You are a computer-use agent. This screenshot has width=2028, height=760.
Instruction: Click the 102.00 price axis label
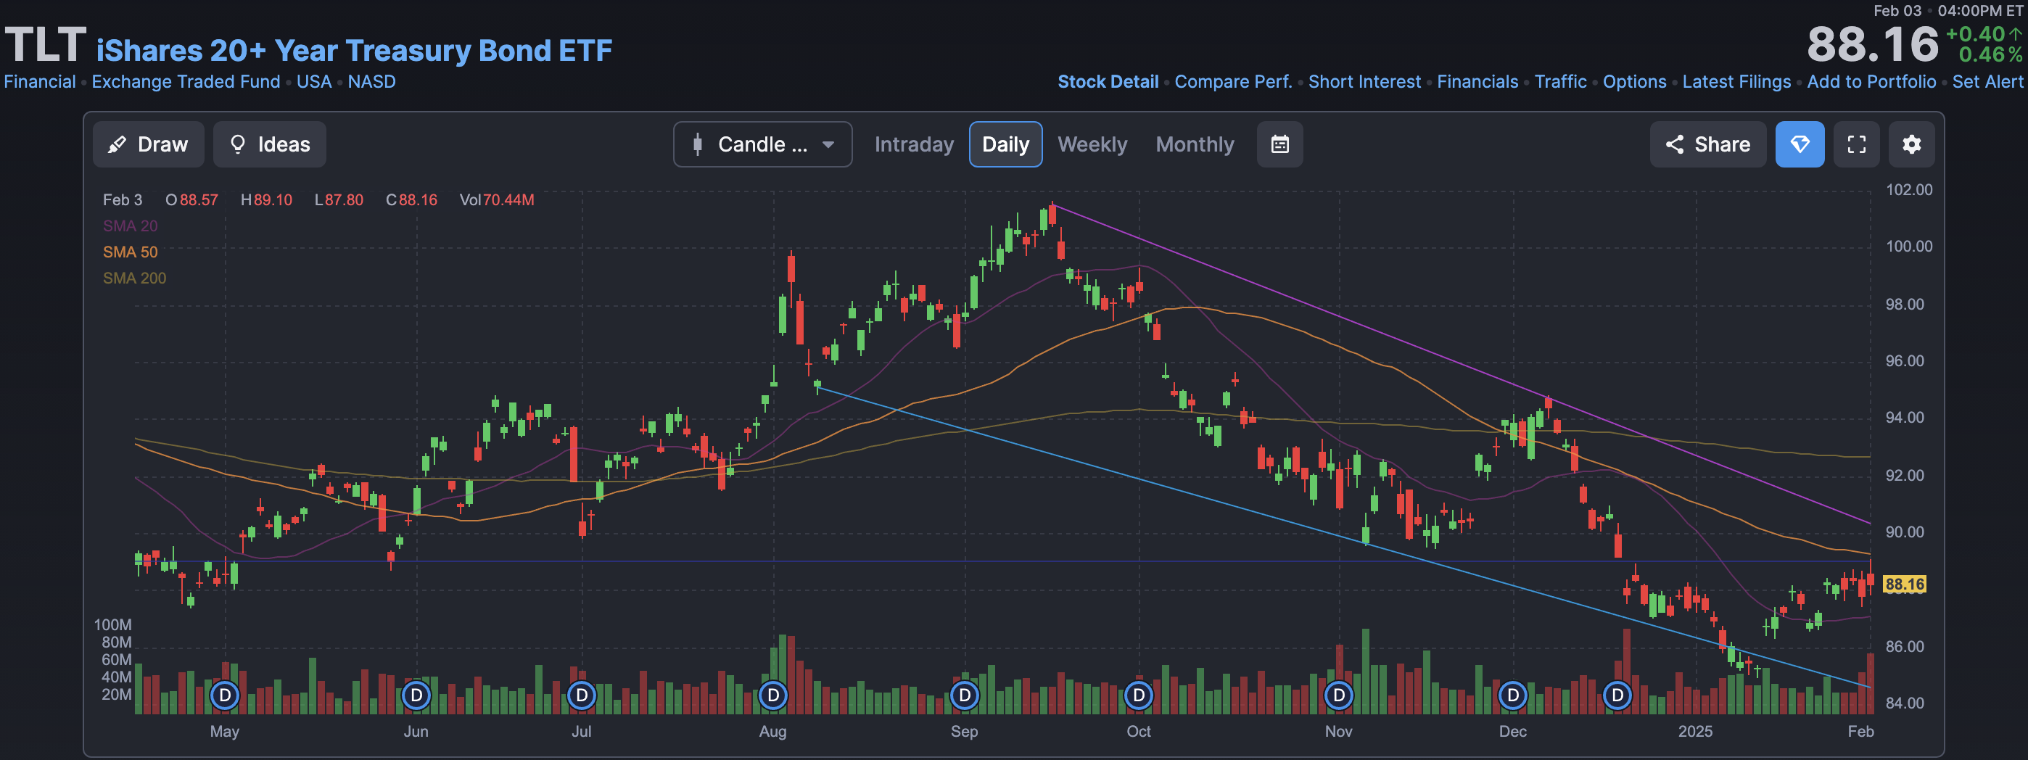(x=1908, y=189)
